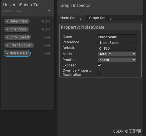Open the Mode dropdown
Screen dimensions: 146x136
tap(117, 54)
